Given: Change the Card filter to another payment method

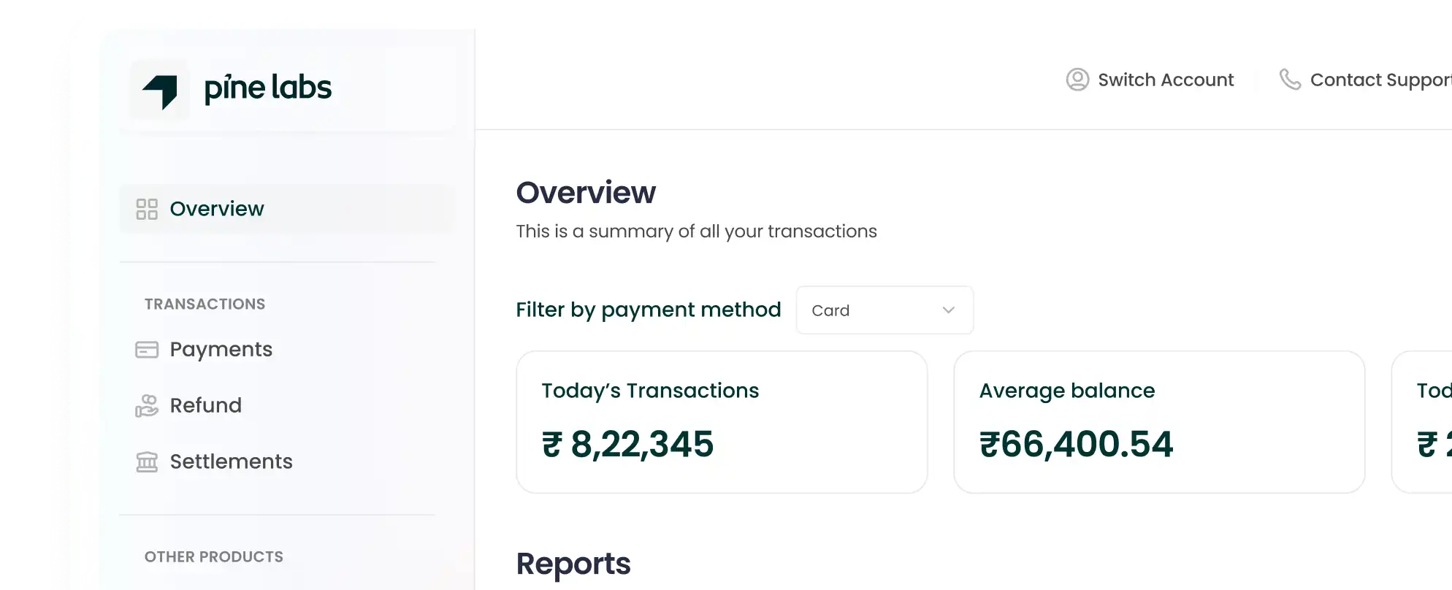Looking at the screenshot, I should pyautogui.click(x=884, y=310).
